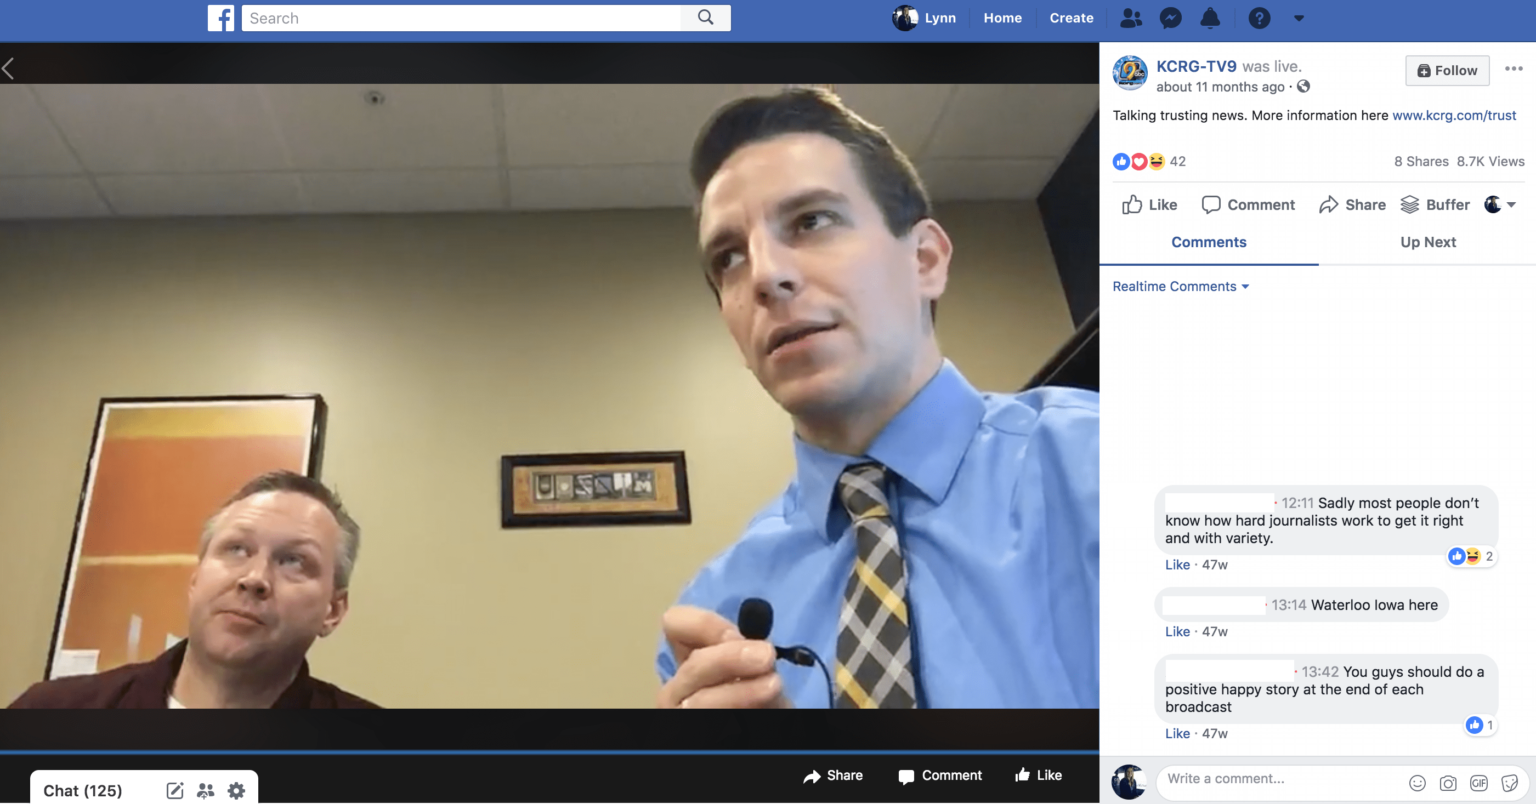The image size is (1536, 804).
Task: Click your avatar beside comment box
Action: [x=1129, y=781]
